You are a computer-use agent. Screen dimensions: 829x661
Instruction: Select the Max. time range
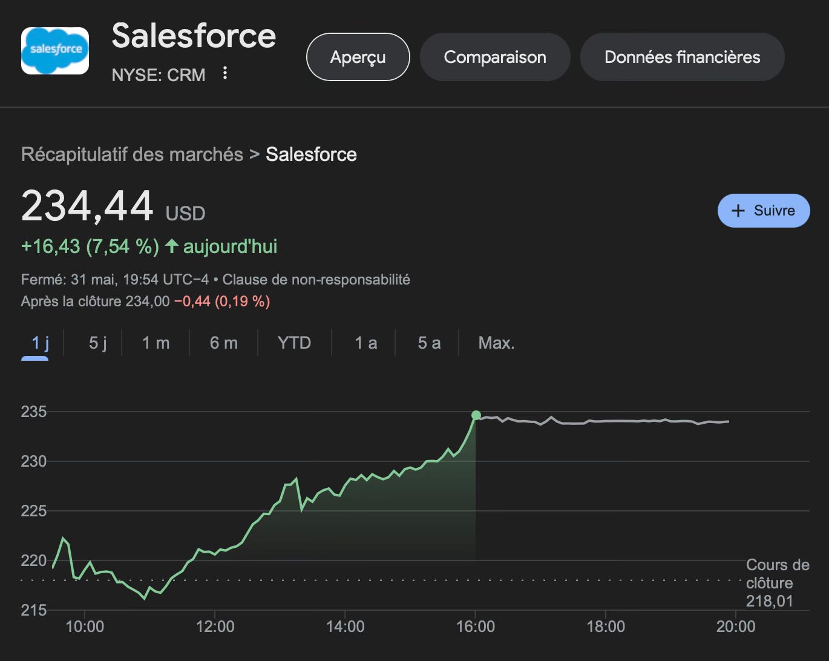[496, 343]
